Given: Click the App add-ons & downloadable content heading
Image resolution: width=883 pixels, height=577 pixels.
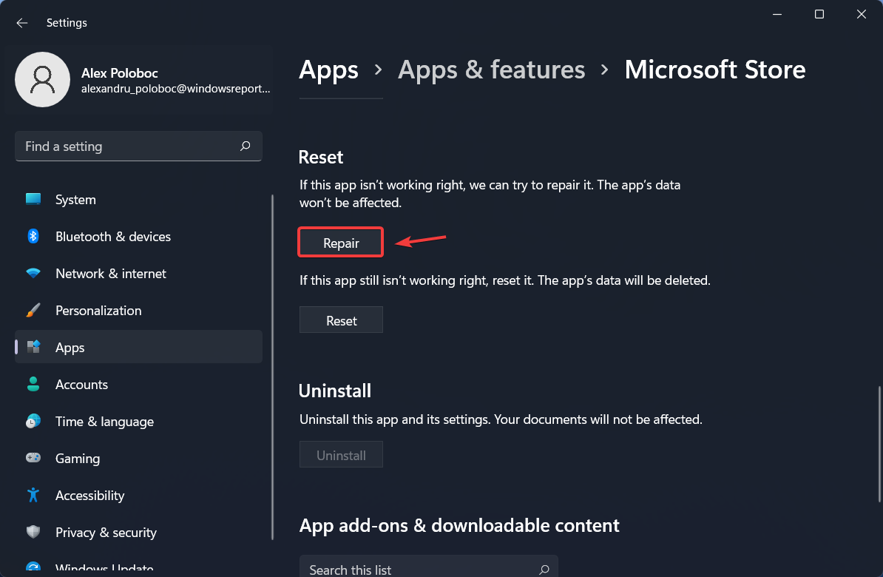Looking at the screenshot, I should pos(459,526).
